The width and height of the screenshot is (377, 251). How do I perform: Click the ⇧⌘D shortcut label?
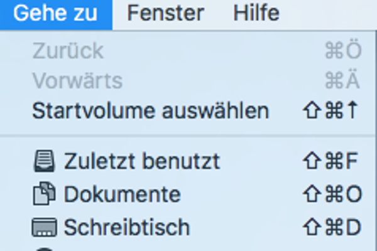[332, 227]
